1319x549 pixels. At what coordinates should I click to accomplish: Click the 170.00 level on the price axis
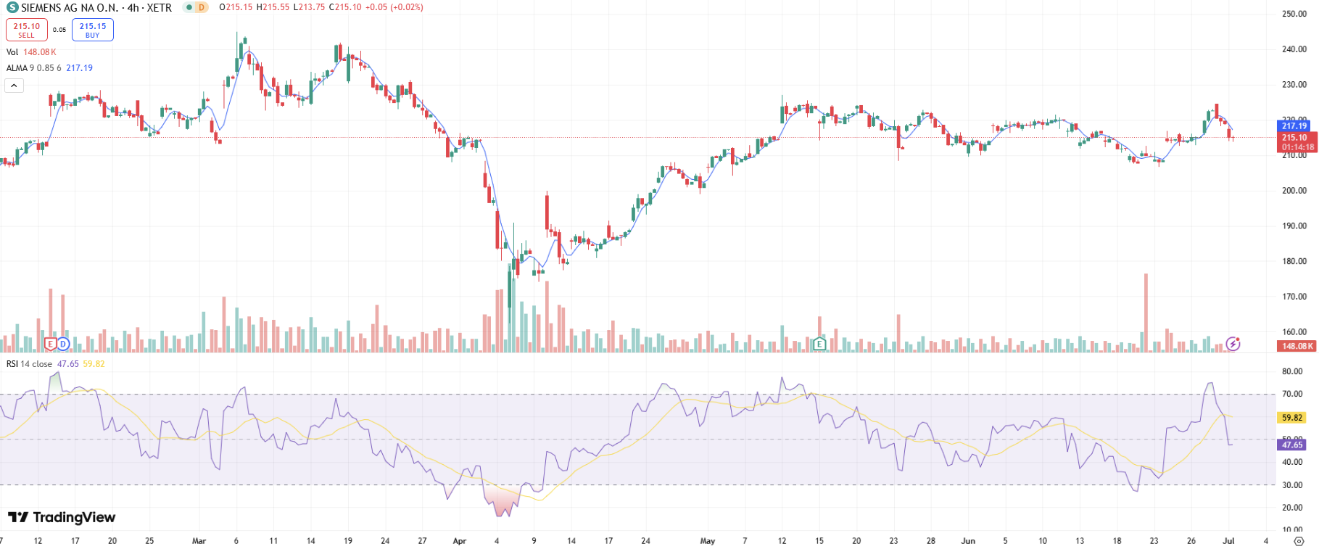[1294, 297]
